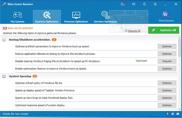Open the Facebook icon in status bar

pyautogui.click(x=167, y=114)
